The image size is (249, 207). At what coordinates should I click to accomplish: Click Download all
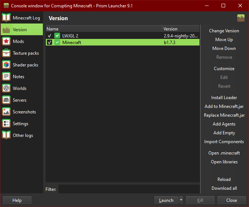(224, 188)
